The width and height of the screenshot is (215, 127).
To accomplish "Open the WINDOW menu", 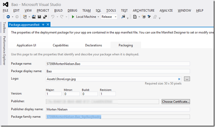I will tap(184, 11).
